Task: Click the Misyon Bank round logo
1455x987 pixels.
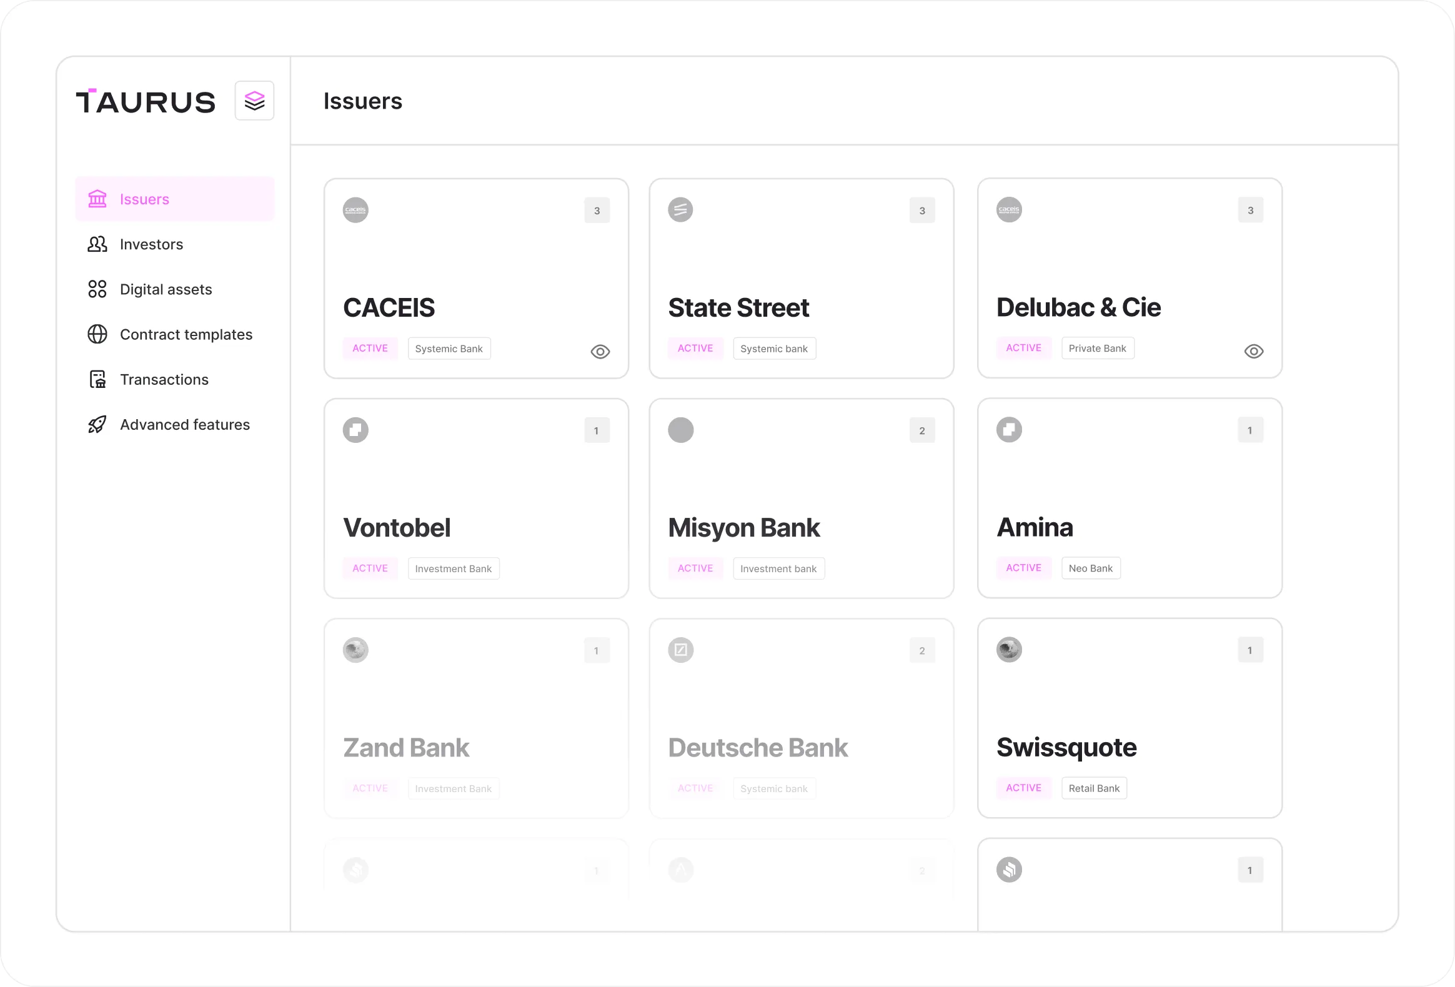Action: pyautogui.click(x=680, y=430)
